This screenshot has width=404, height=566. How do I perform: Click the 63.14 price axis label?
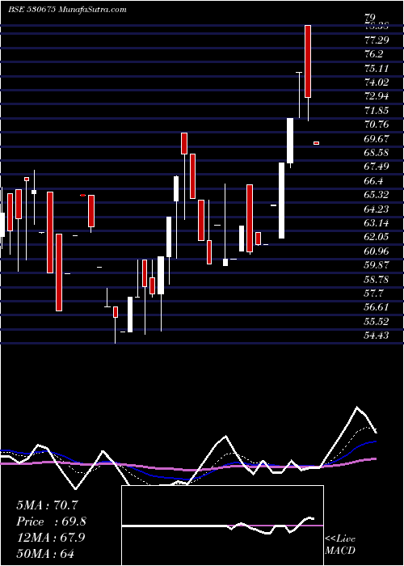tap(377, 223)
